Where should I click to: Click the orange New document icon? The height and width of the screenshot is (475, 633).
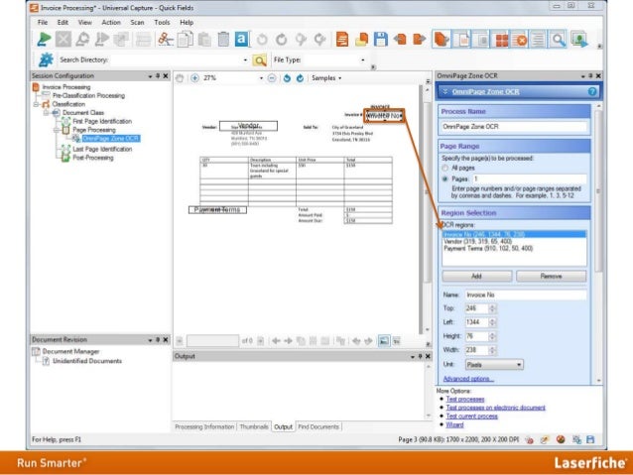[342, 40]
